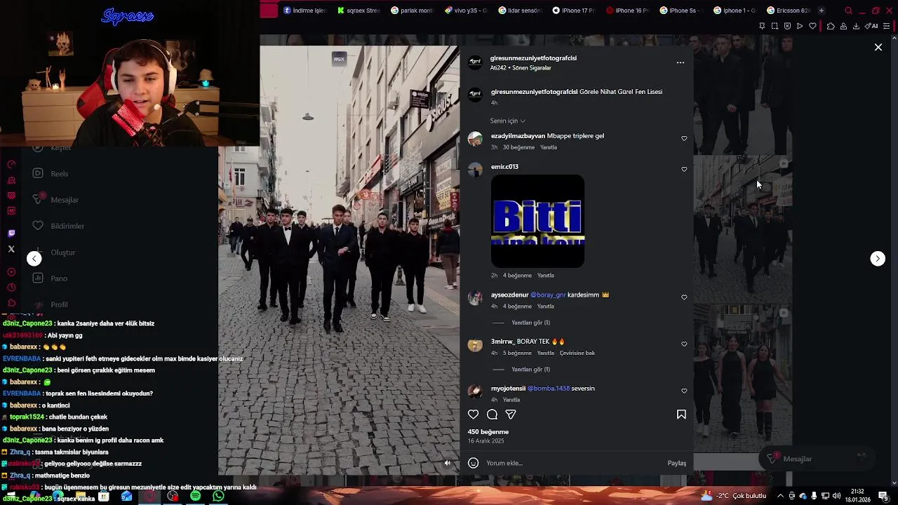The height and width of the screenshot is (505, 898).
Task: Open the downloads icon in browser toolbar
Action: [856, 26]
